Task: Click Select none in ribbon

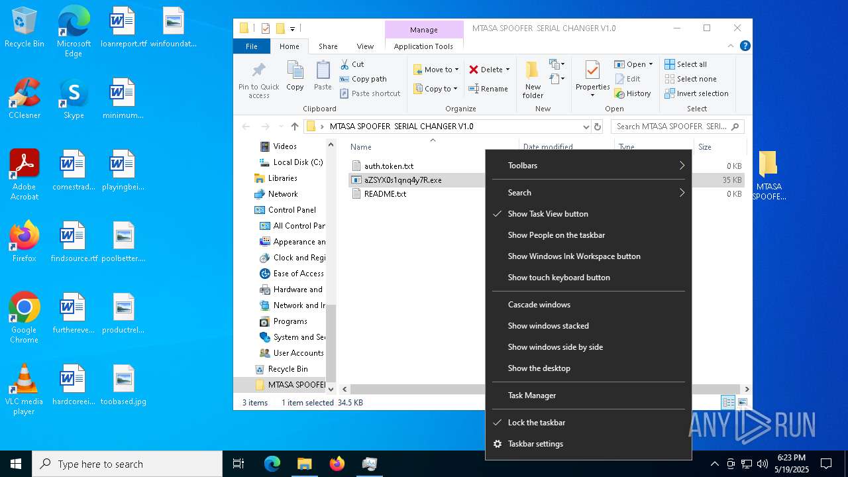Action: point(690,79)
